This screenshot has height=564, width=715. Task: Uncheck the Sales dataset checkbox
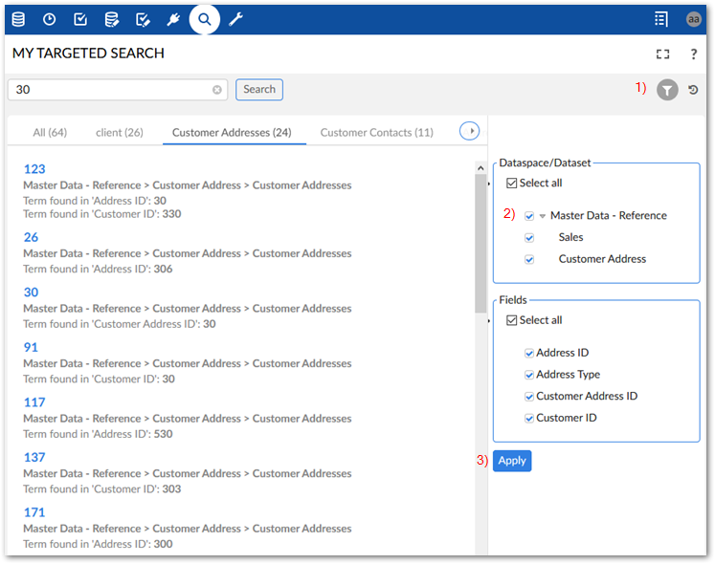click(530, 237)
